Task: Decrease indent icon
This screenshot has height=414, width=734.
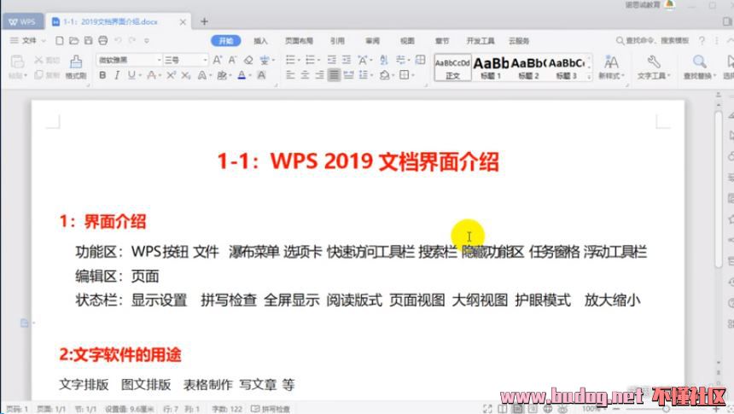Action: pyautogui.click(x=332, y=60)
